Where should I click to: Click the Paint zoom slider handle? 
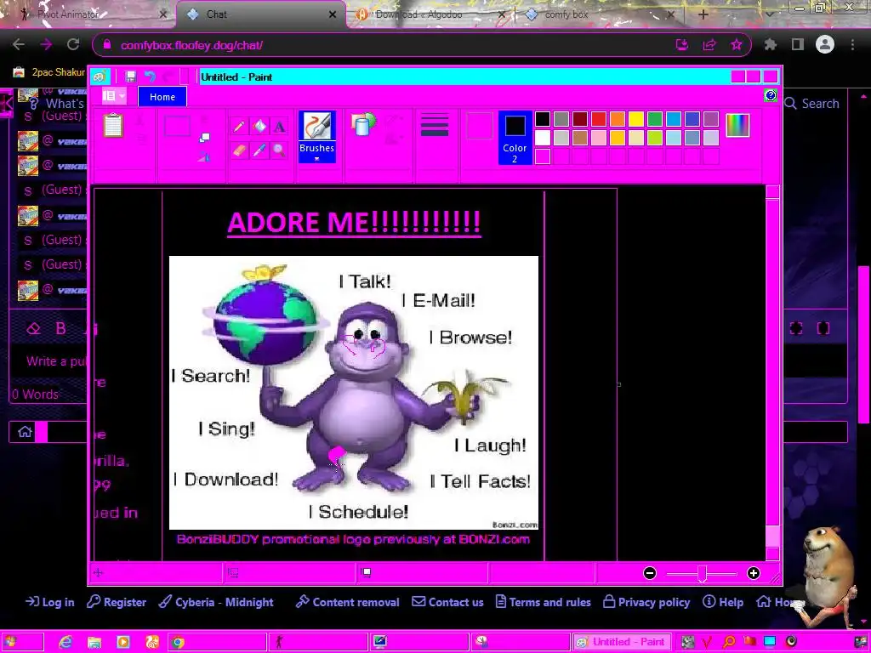(x=702, y=574)
